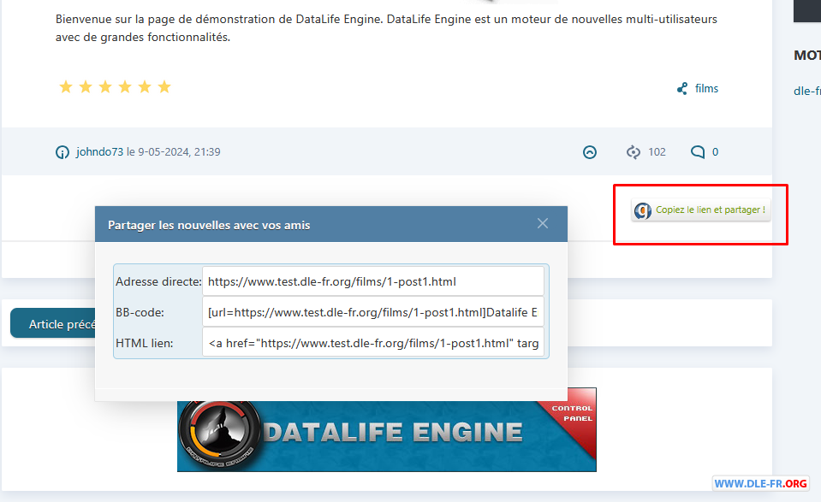Focus the BB-code field
Image resolution: width=821 pixels, height=502 pixels.
click(x=372, y=312)
